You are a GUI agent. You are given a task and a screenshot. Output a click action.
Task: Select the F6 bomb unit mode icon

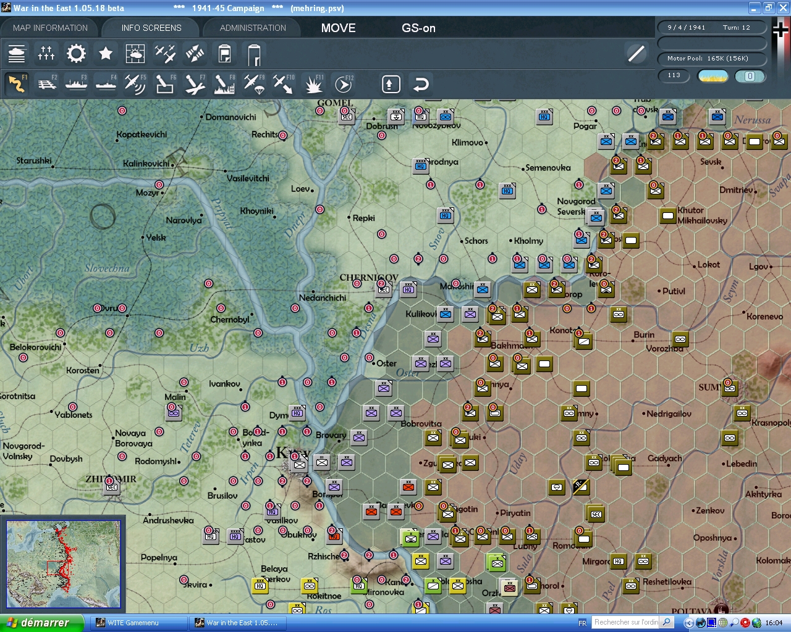[x=165, y=84]
